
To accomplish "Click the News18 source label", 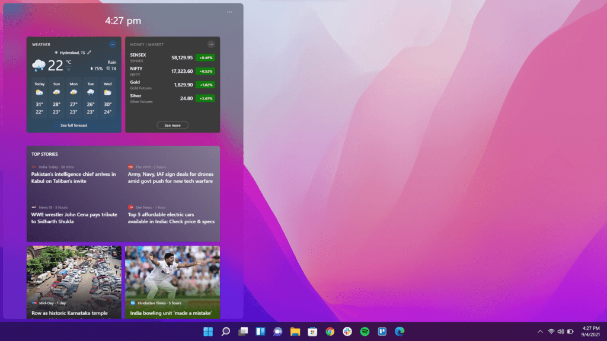I will point(45,207).
